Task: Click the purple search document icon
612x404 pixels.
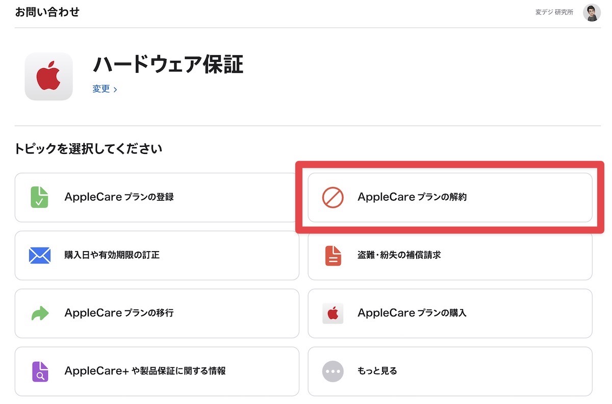Action: point(40,371)
